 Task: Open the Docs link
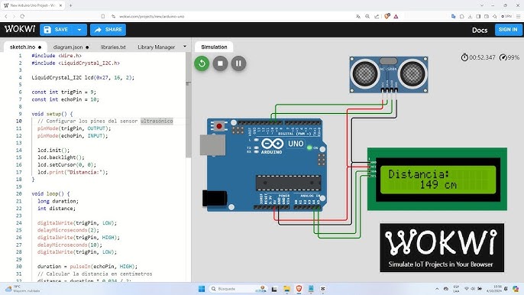click(480, 30)
